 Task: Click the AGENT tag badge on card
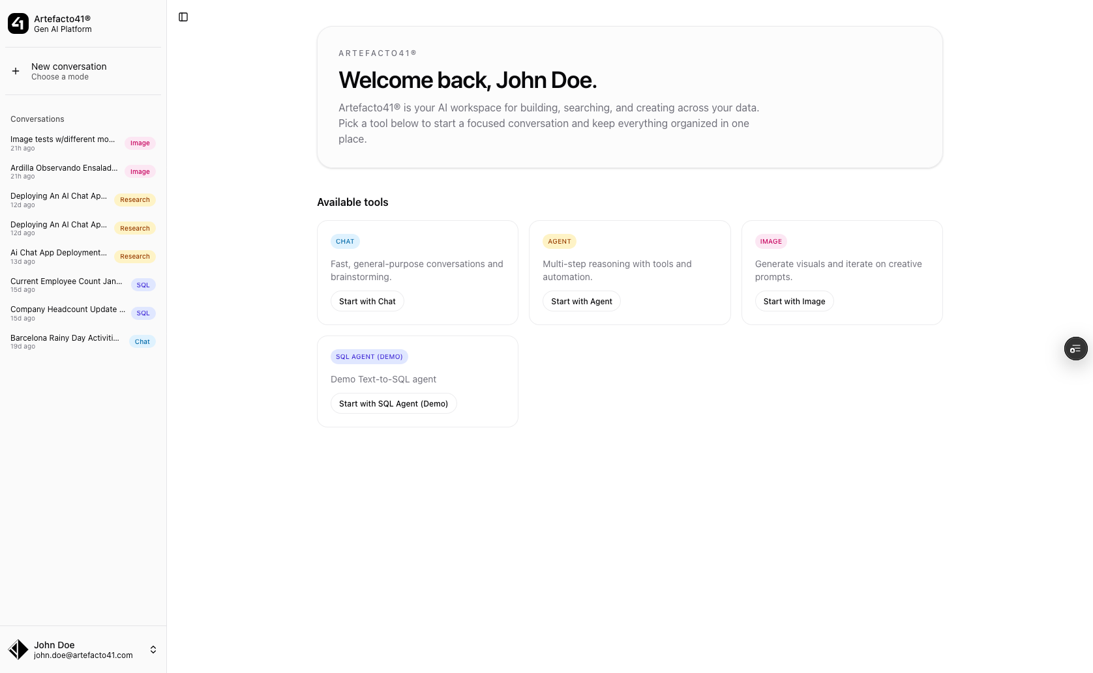[x=559, y=241]
